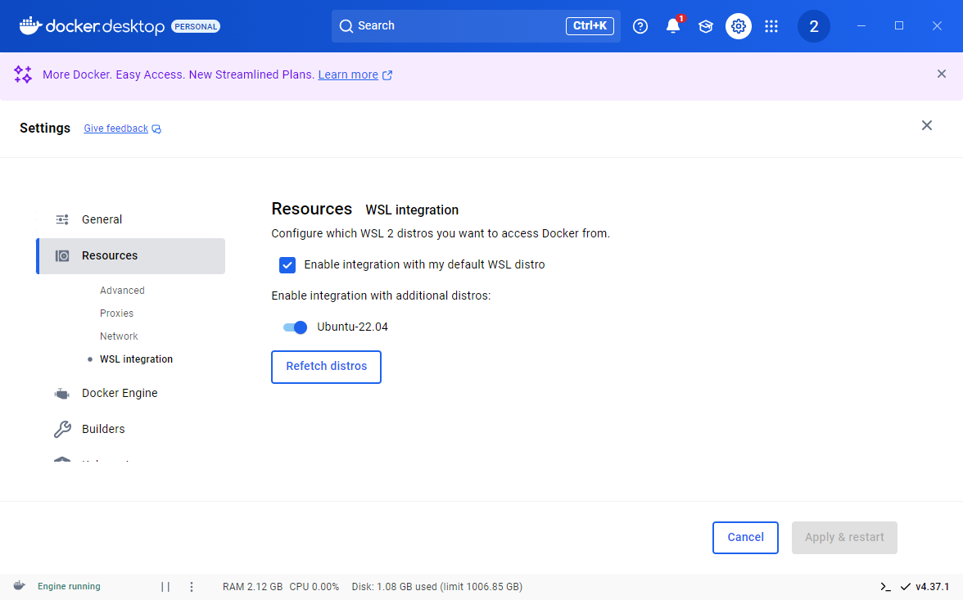Click the Ctrl+K shortcut badge
This screenshot has height=600, width=963.
coord(590,26)
